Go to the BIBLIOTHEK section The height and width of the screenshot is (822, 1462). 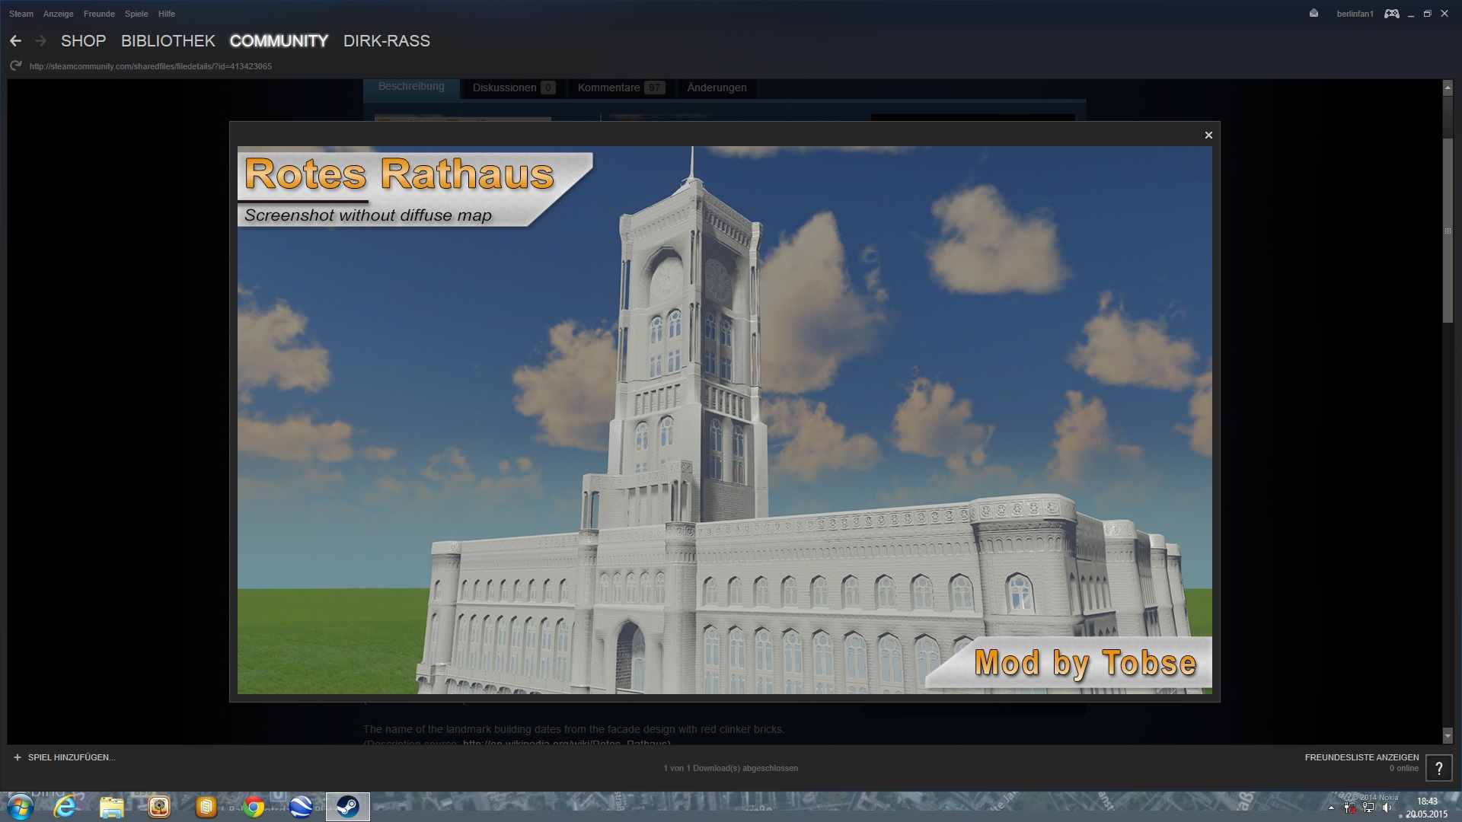coord(168,41)
